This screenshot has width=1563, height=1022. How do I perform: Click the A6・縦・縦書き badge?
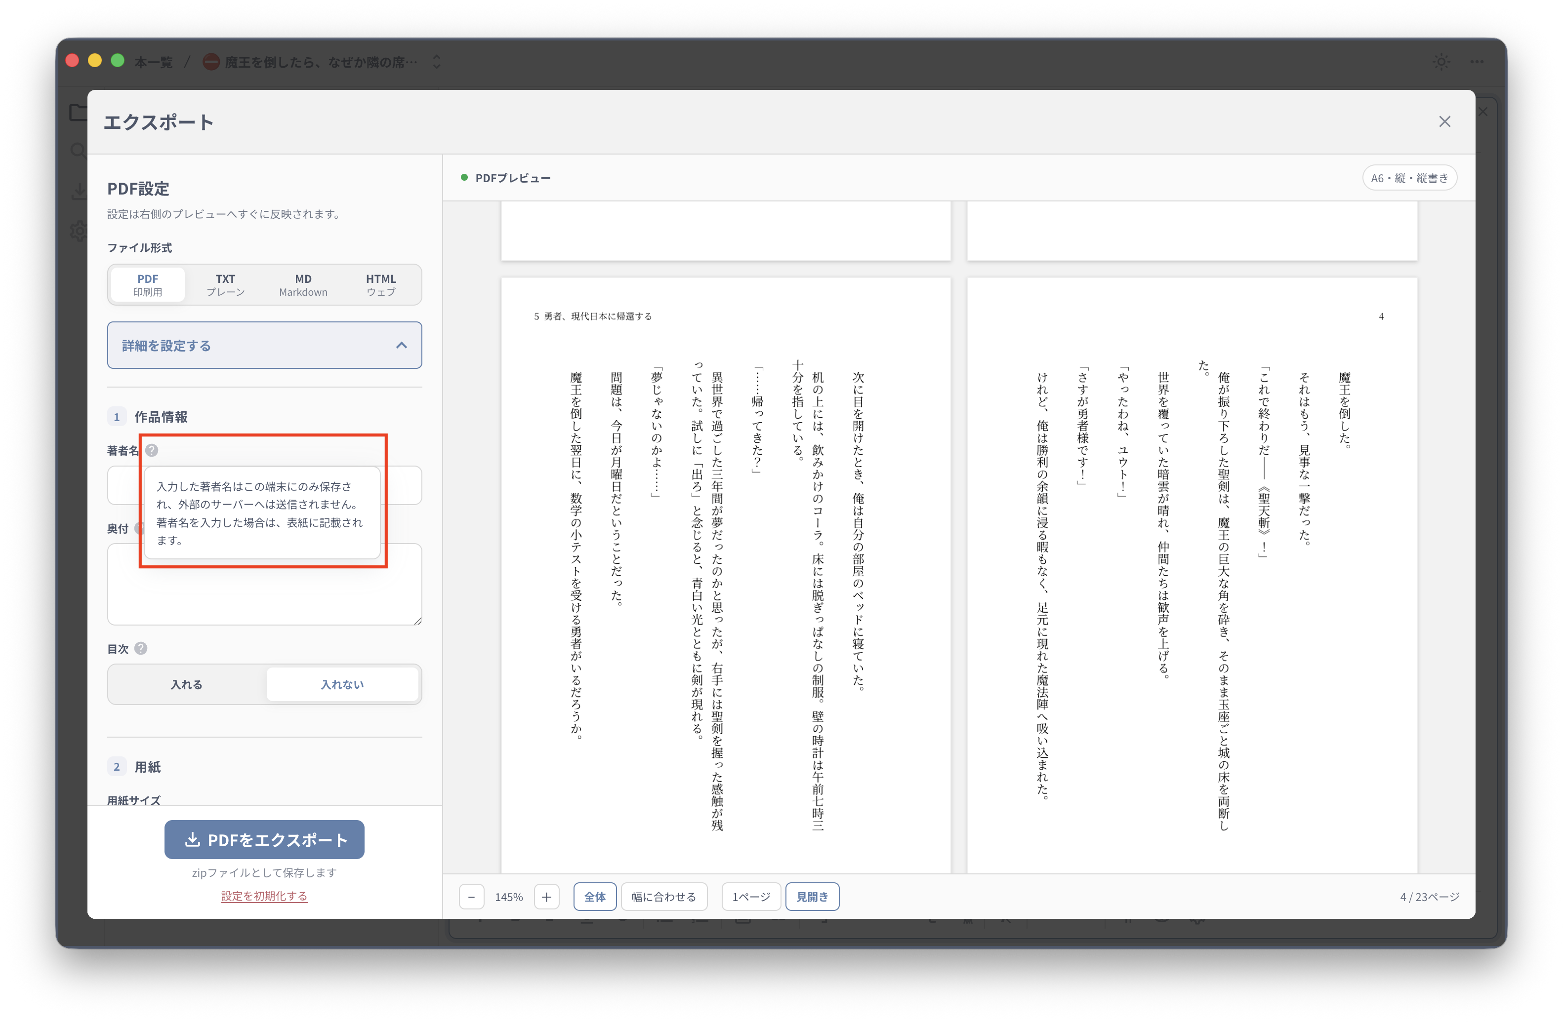pos(1409,178)
